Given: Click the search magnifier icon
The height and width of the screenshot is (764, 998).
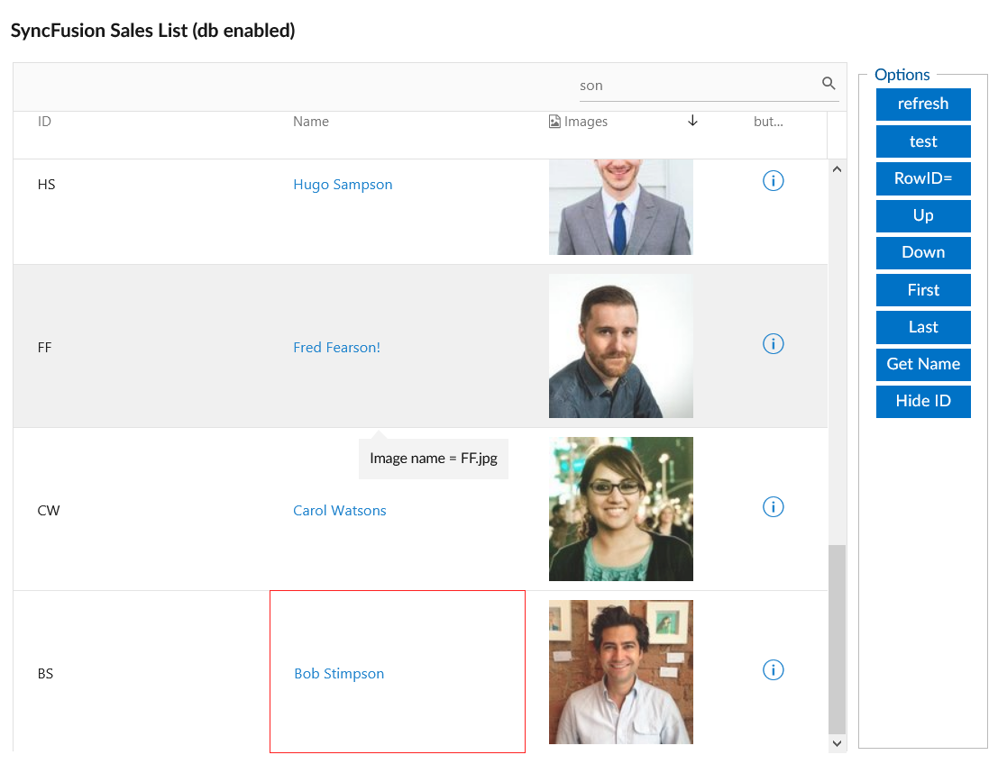Looking at the screenshot, I should pos(828,83).
